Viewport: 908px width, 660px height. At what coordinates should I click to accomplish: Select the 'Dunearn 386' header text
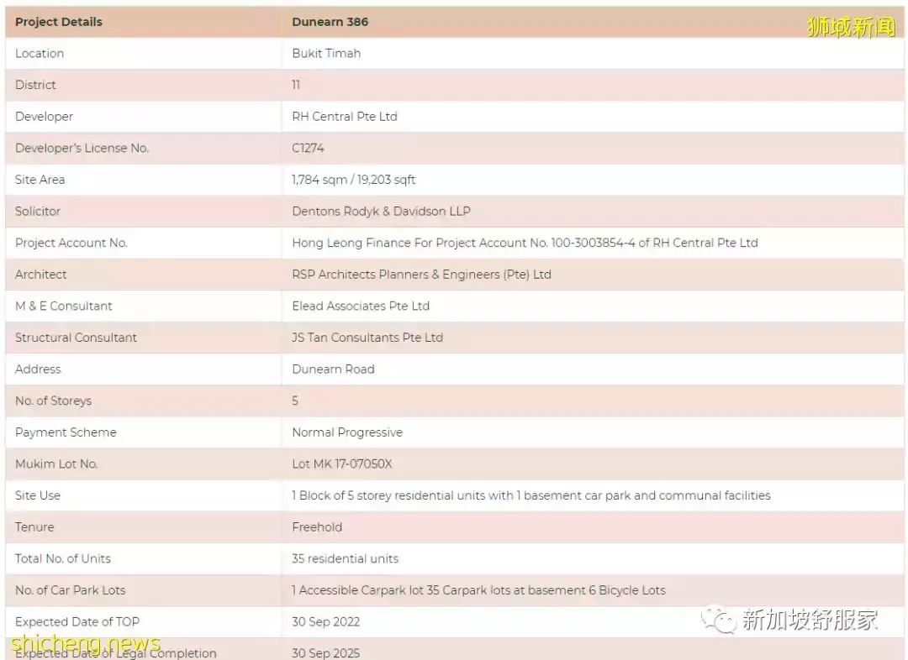(x=330, y=22)
